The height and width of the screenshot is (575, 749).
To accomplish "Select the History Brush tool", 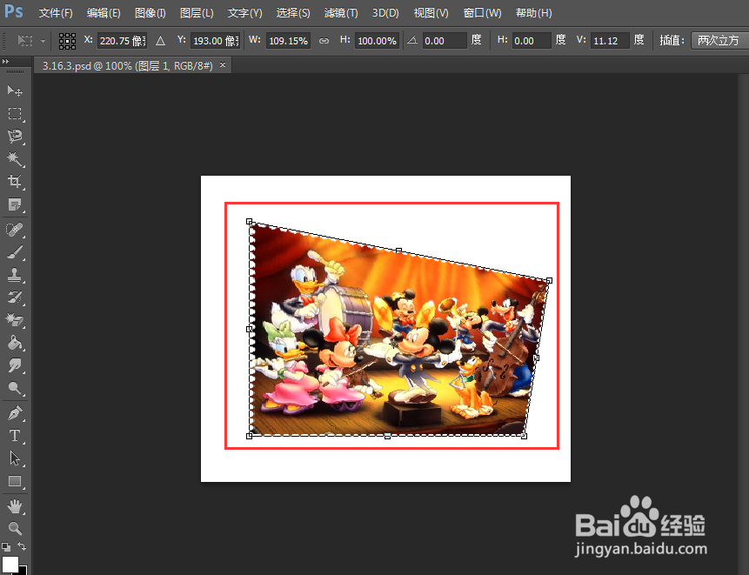I will click(x=15, y=298).
